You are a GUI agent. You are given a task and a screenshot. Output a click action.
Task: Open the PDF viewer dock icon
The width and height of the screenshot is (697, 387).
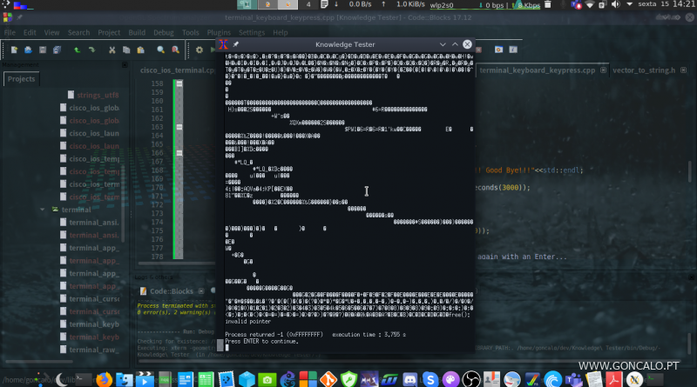click(614, 379)
